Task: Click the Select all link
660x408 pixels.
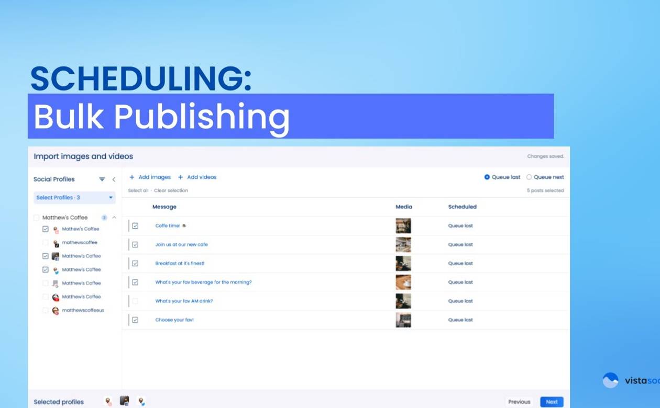Action: click(x=138, y=191)
